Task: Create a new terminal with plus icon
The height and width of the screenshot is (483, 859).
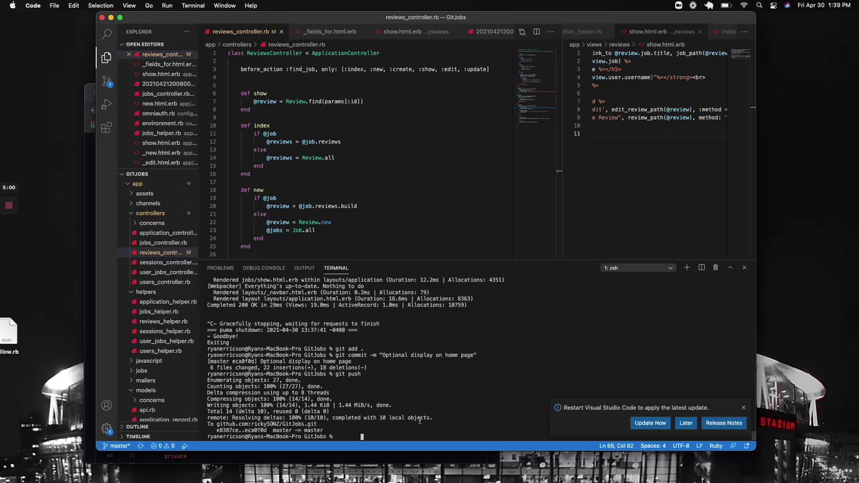Action: tap(687, 268)
